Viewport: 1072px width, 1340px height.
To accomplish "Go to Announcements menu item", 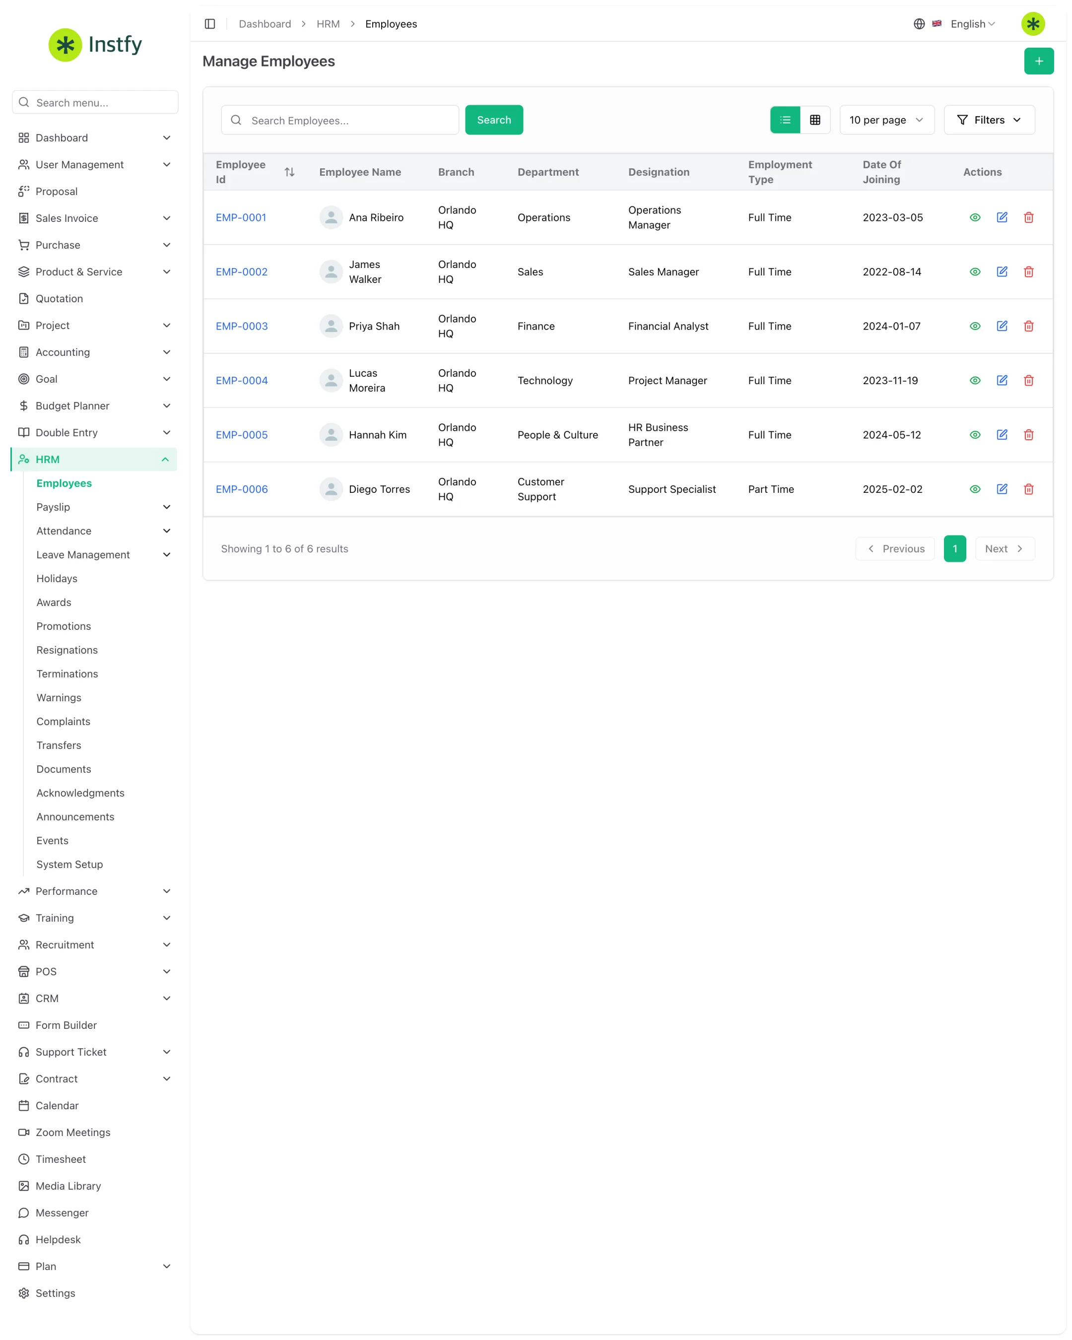I will pyautogui.click(x=75, y=817).
